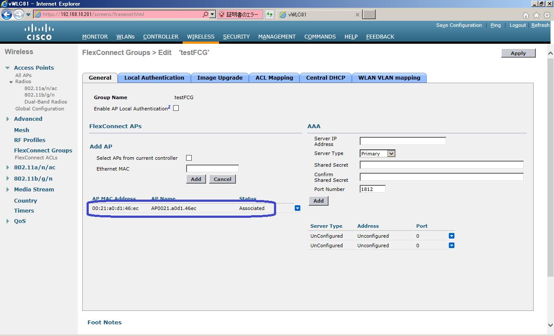Click the Shared Secret input field
The image size is (554, 336).
point(441,165)
